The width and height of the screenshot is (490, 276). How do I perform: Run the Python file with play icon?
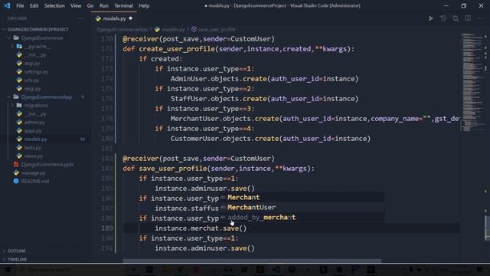click(430, 18)
